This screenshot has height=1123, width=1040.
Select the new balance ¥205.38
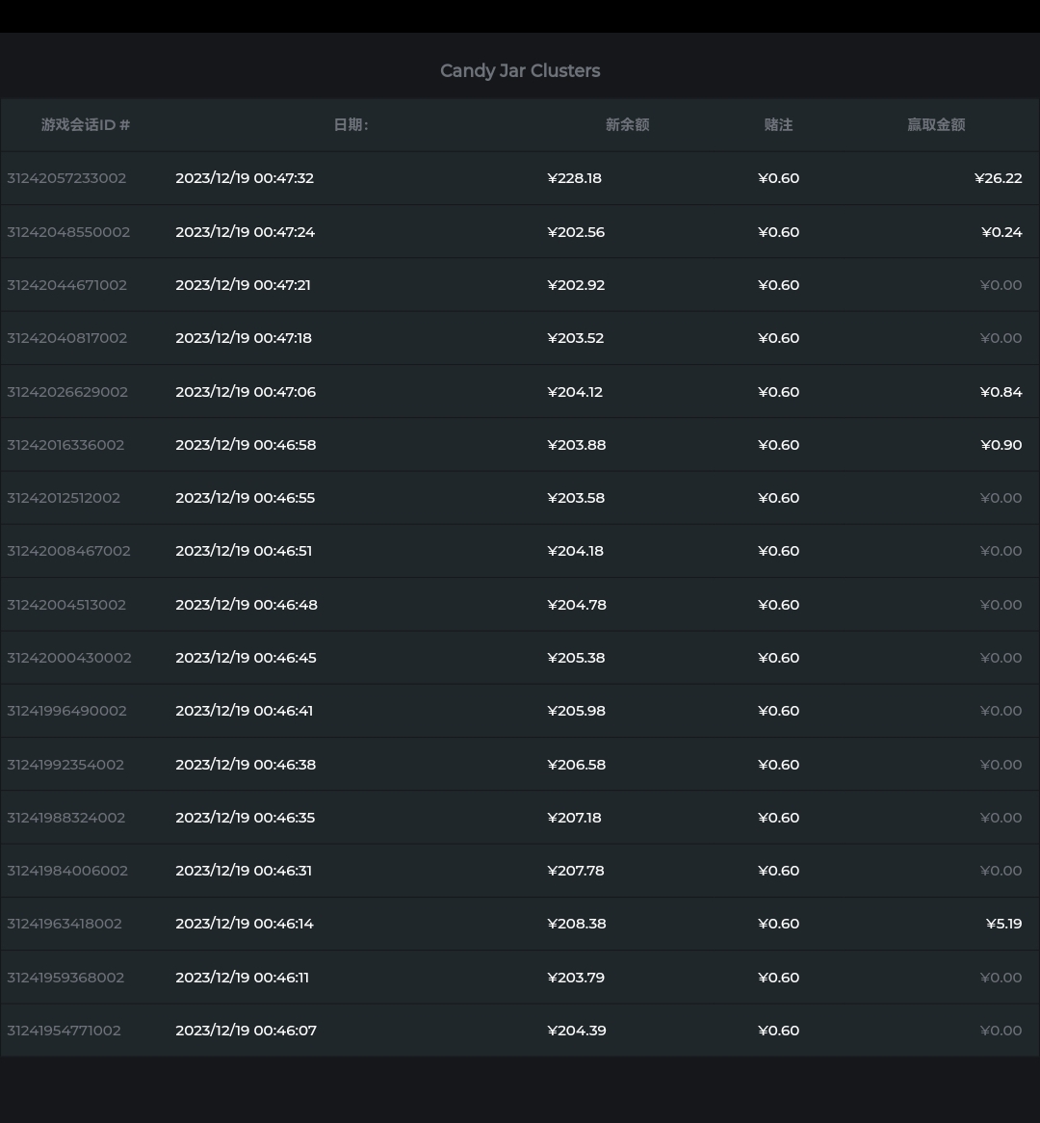pos(576,658)
